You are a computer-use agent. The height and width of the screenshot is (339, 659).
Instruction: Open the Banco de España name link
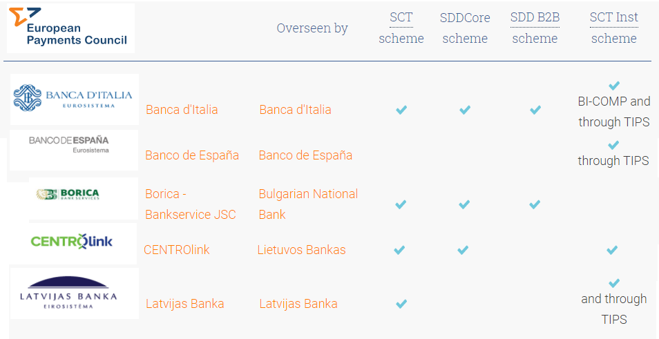(192, 155)
